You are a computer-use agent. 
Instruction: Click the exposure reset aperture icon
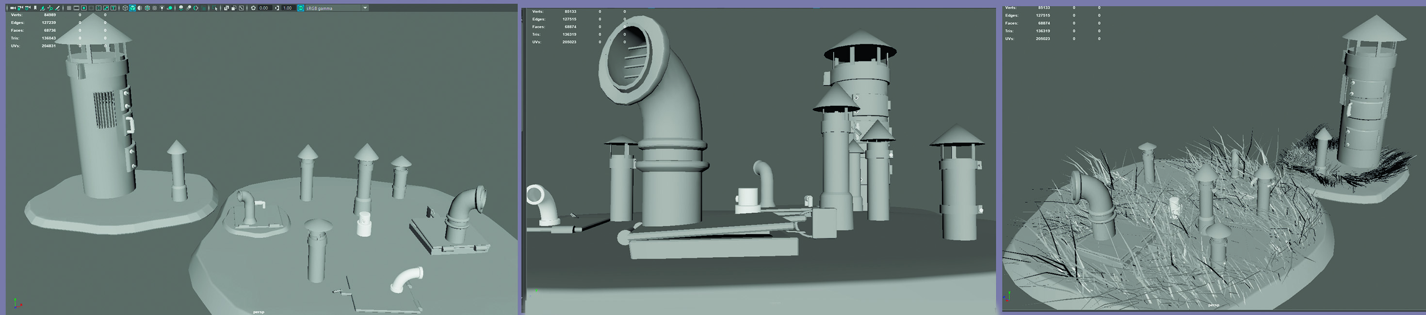pyautogui.click(x=254, y=8)
